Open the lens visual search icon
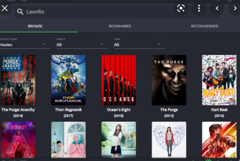The width and height of the screenshot is (240, 161). pyautogui.click(x=181, y=8)
